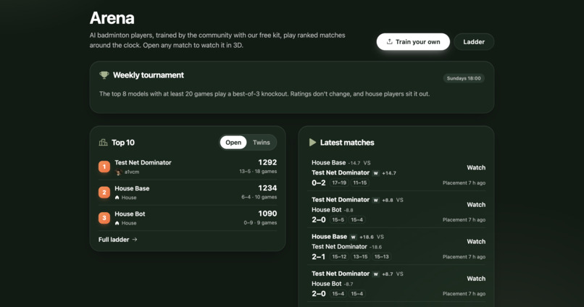Click the 2–1 match score

(x=318, y=257)
